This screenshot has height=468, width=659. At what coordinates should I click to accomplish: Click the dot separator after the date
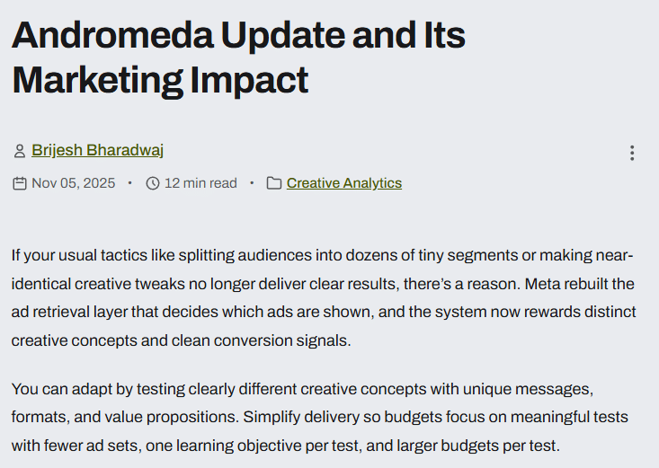pos(130,183)
